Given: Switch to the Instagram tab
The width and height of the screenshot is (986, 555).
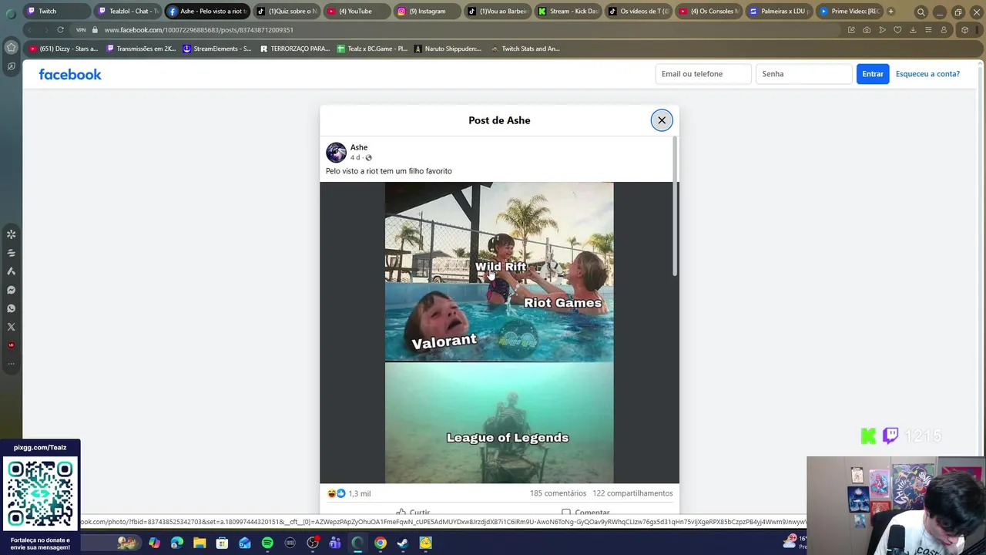Looking at the screenshot, I should (426, 11).
